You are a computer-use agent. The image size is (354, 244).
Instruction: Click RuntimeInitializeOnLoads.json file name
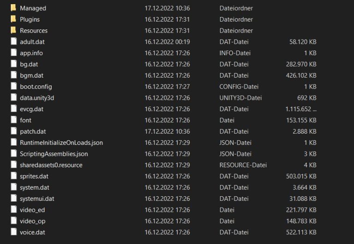(x=61, y=142)
